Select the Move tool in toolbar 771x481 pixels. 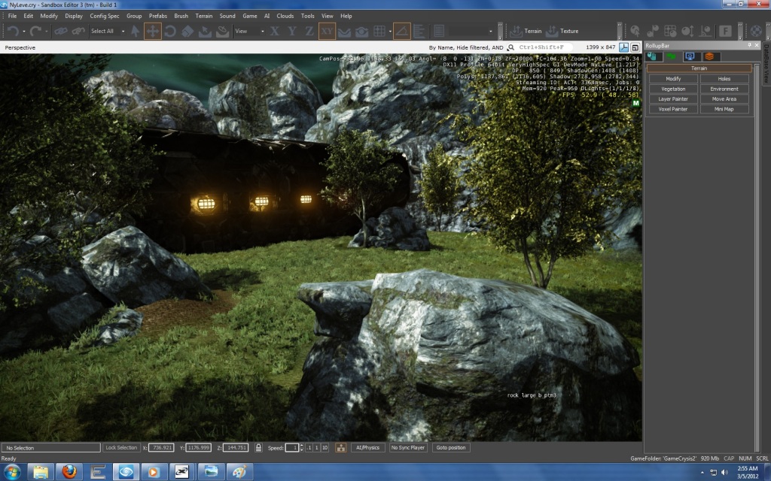(152, 31)
